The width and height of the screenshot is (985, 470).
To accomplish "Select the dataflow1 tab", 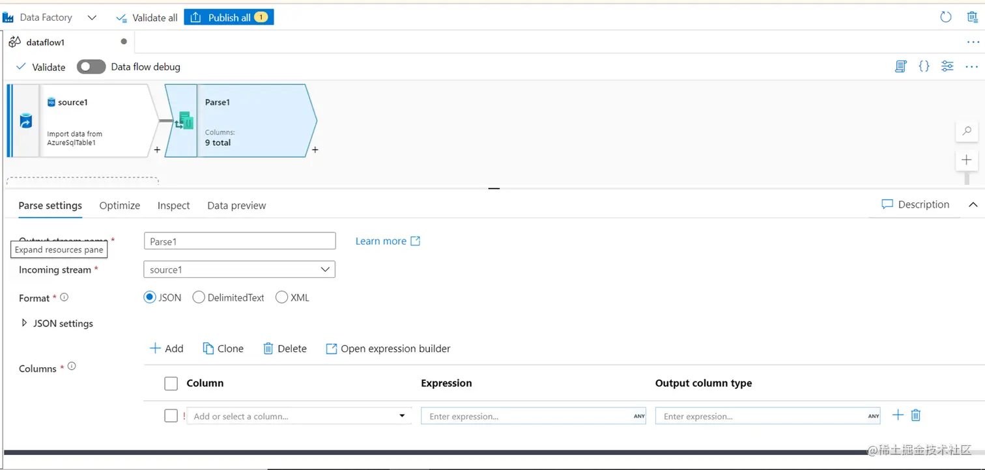I will click(x=45, y=42).
